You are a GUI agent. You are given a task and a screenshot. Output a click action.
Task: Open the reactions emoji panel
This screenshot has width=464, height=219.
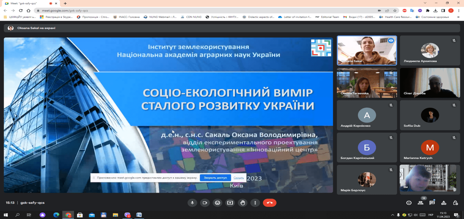(217, 203)
